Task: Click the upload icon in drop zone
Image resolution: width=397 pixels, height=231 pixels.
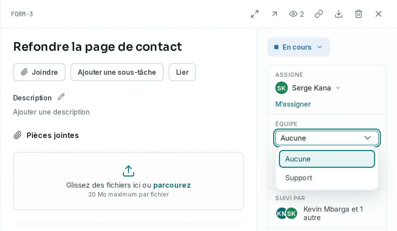Action: [x=129, y=171]
